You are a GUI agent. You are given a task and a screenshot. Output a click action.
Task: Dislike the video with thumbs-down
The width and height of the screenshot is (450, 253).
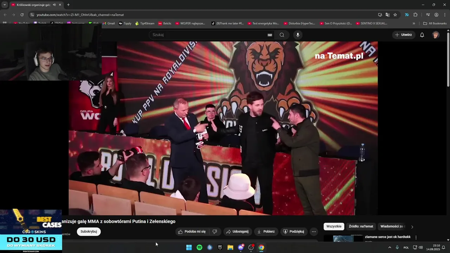pyautogui.click(x=215, y=232)
